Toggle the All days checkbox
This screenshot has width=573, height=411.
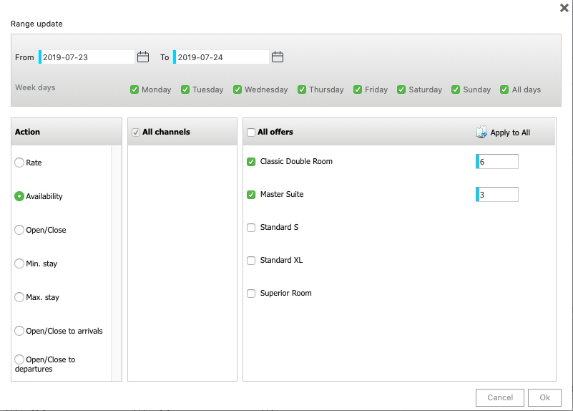(x=504, y=90)
